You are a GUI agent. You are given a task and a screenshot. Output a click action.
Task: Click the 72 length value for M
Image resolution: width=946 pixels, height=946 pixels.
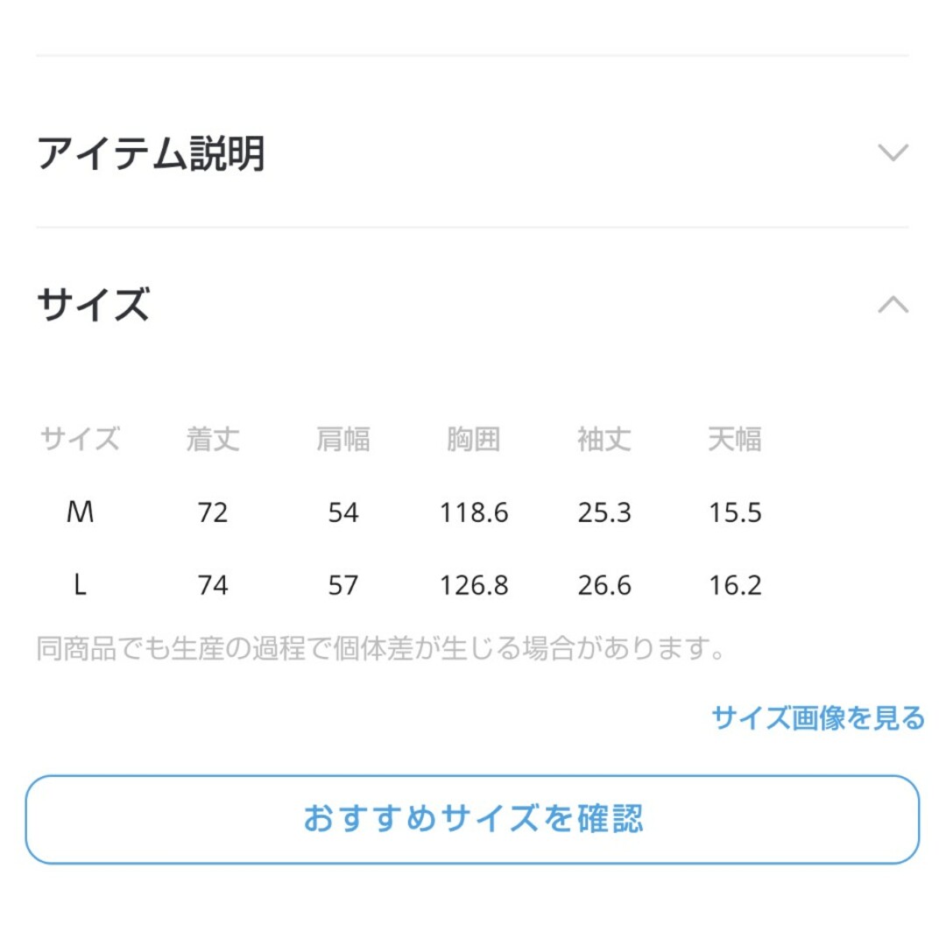pos(212,512)
